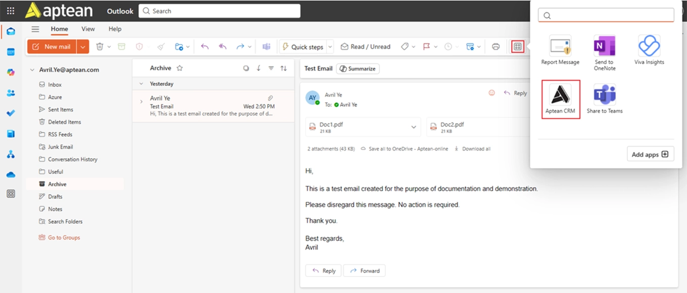Toggle Read / Unread on the selected email

pyautogui.click(x=366, y=46)
